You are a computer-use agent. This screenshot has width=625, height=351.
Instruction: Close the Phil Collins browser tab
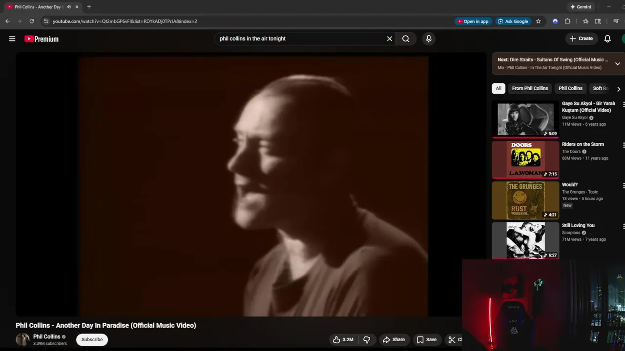tap(77, 7)
